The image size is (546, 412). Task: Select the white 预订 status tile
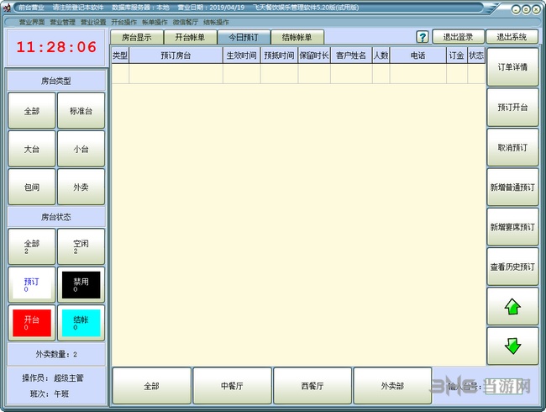[33, 285]
